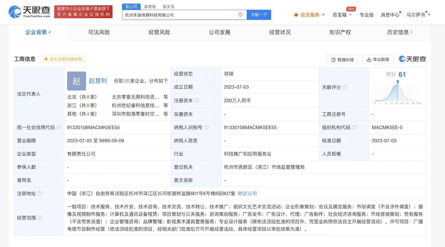Select the 查老板 search mode
The height and width of the screenshot is (247, 445).
[150, 6]
